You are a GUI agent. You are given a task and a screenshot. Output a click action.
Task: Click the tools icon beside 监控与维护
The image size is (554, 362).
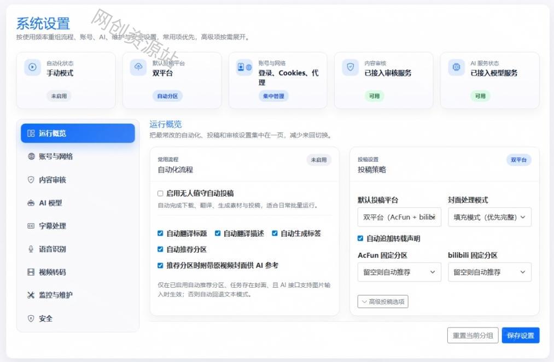(31, 295)
